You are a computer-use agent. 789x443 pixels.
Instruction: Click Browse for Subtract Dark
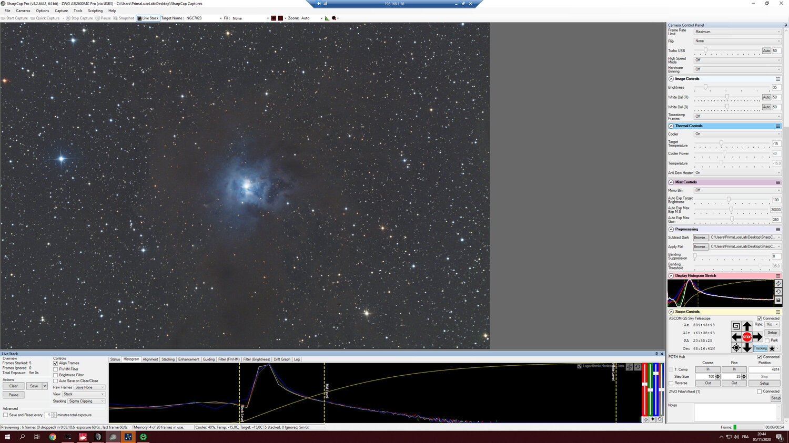pyautogui.click(x=700, y=238)
